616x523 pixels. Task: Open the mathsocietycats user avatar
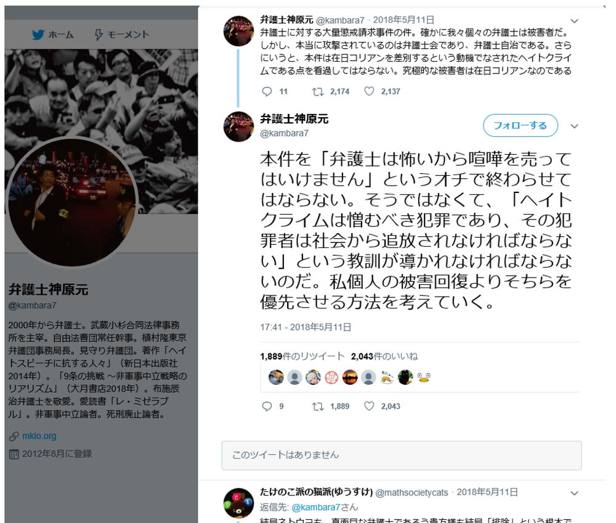(238, 503)
